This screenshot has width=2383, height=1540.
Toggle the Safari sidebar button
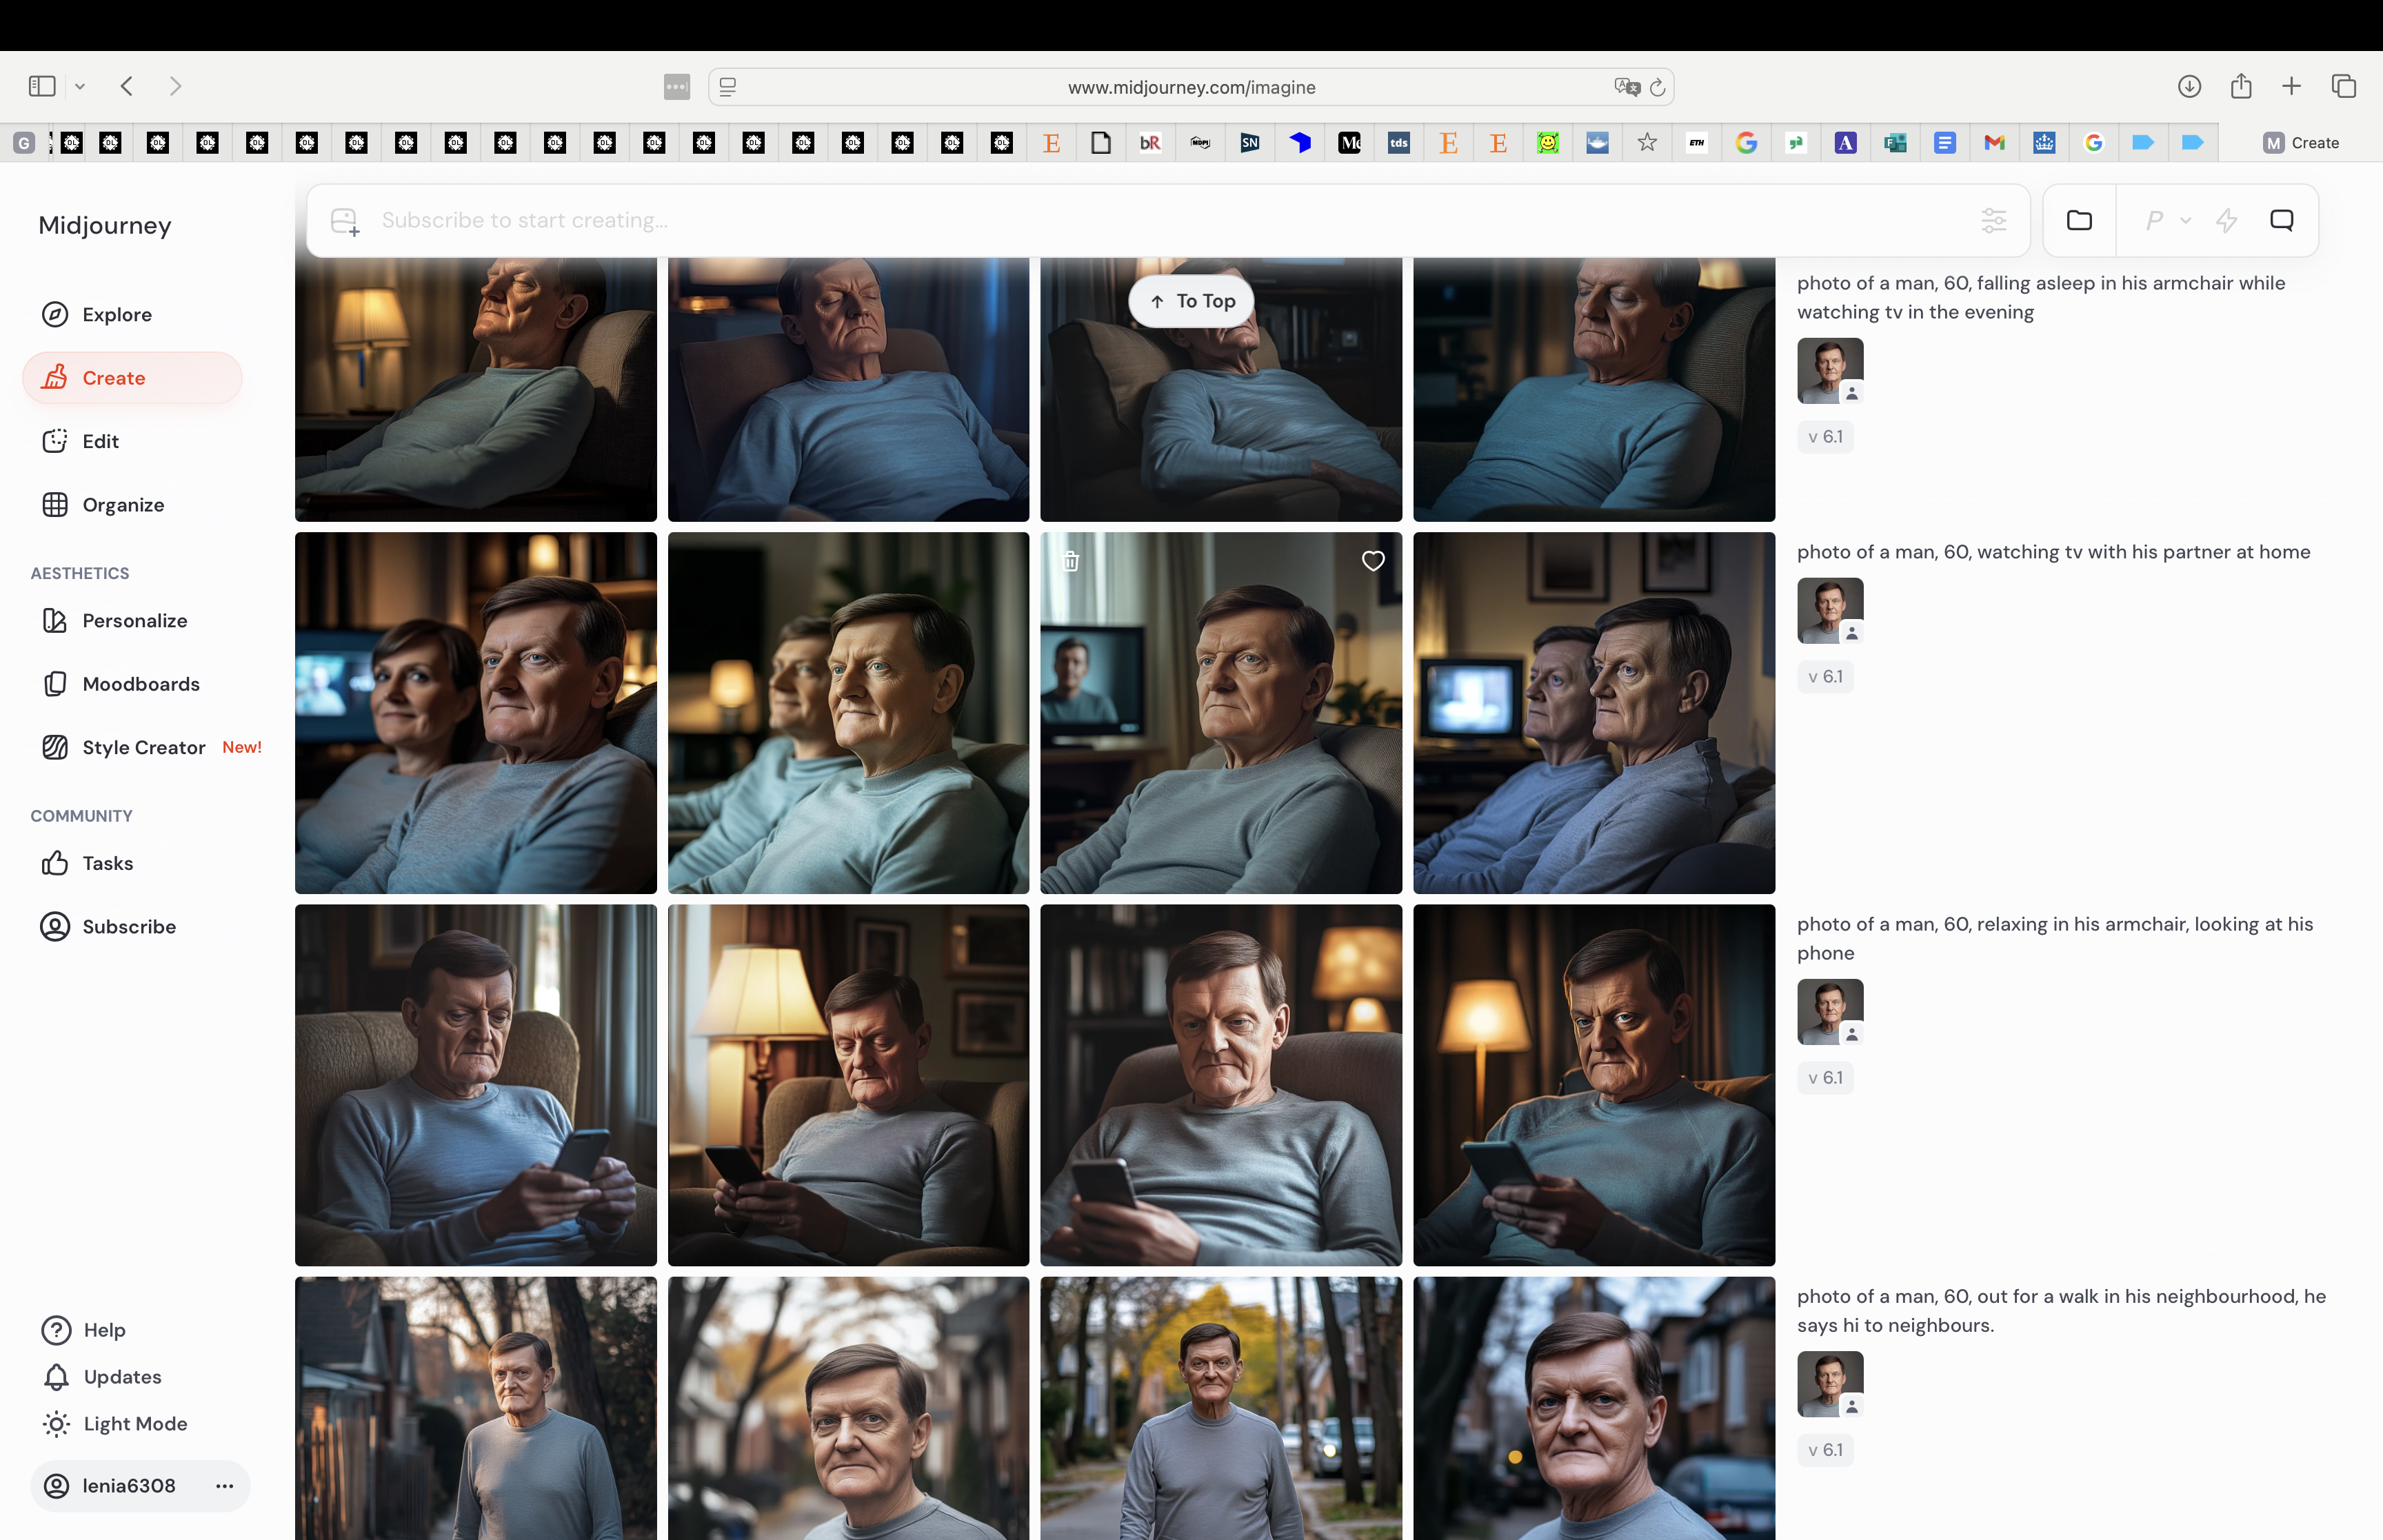click(x=42, y=86)
